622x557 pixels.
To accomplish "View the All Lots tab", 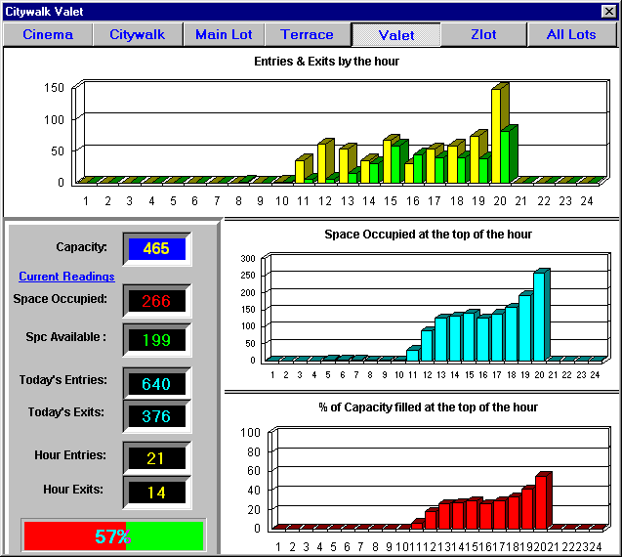I will (x=571, y=34).
